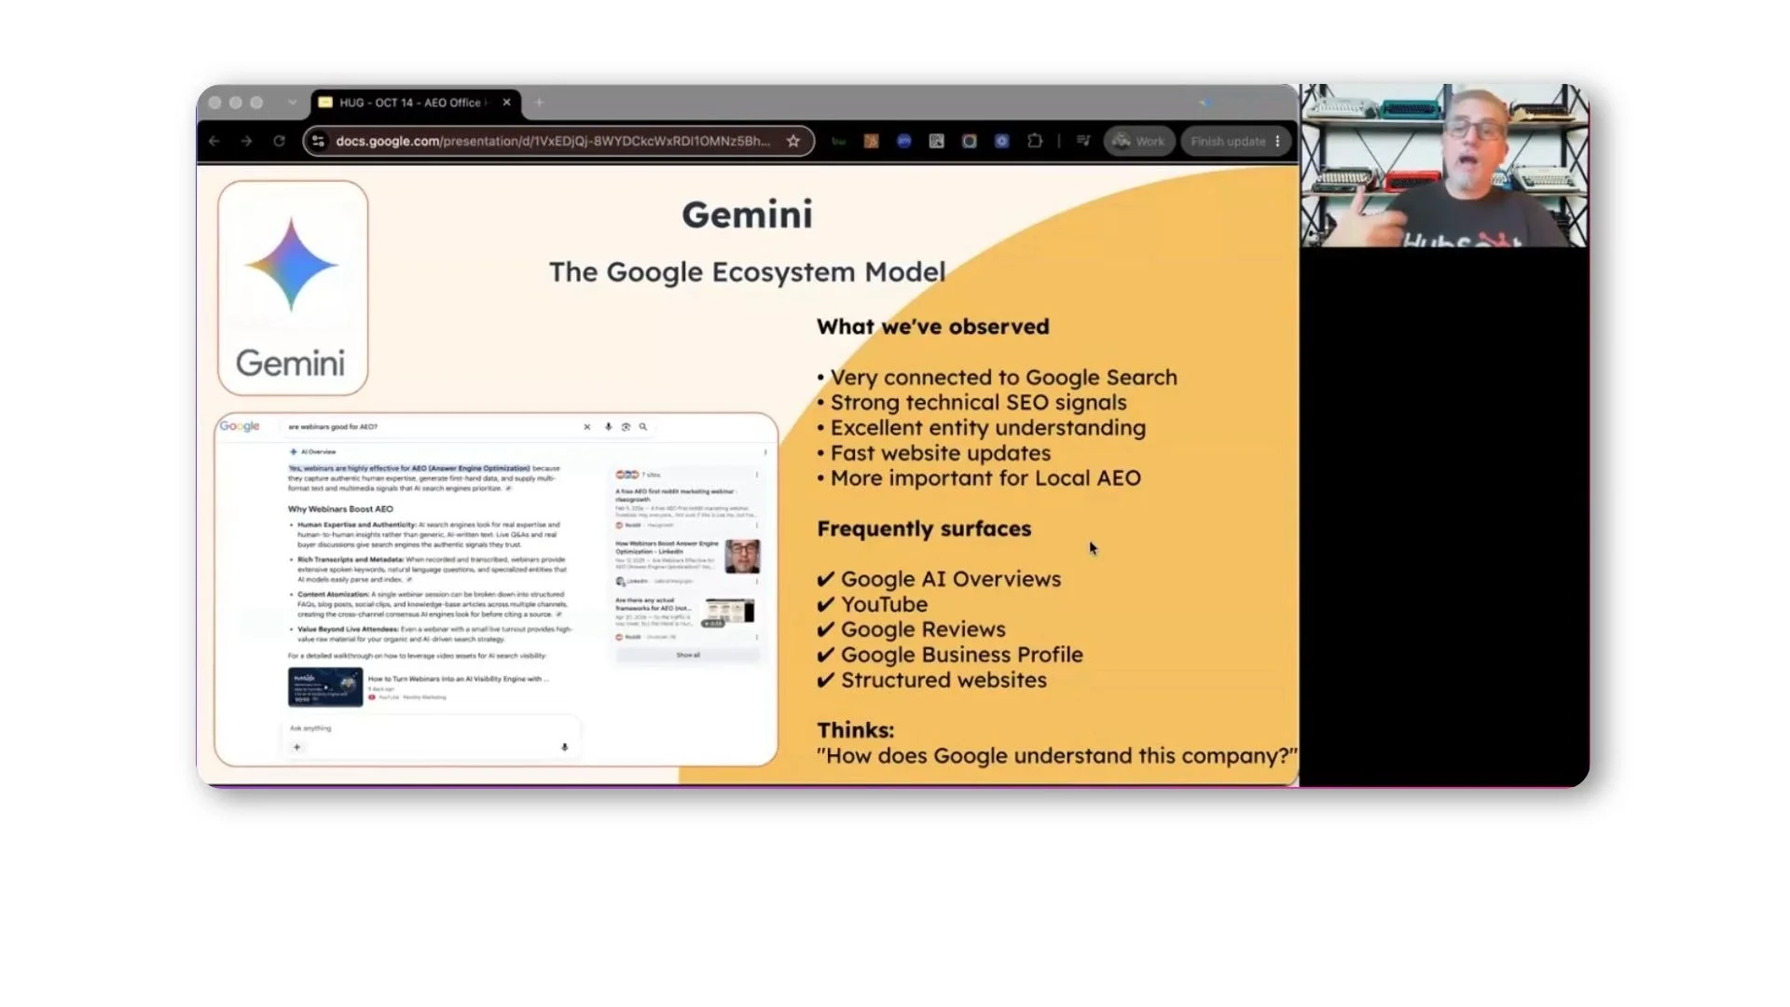Open the Chrome three-dot menu
Screen dimensions: 1790x1007
pyautogui.click(x=1277, y=141)
